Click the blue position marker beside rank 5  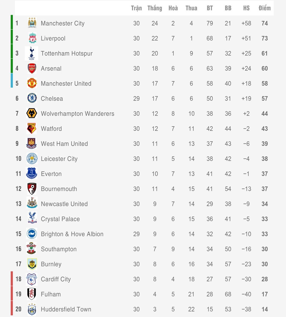(12, 80)
